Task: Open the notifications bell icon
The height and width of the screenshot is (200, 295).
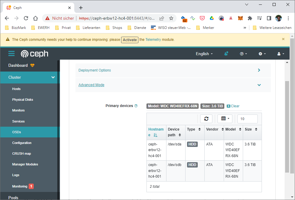Action: tap(226, 54)
